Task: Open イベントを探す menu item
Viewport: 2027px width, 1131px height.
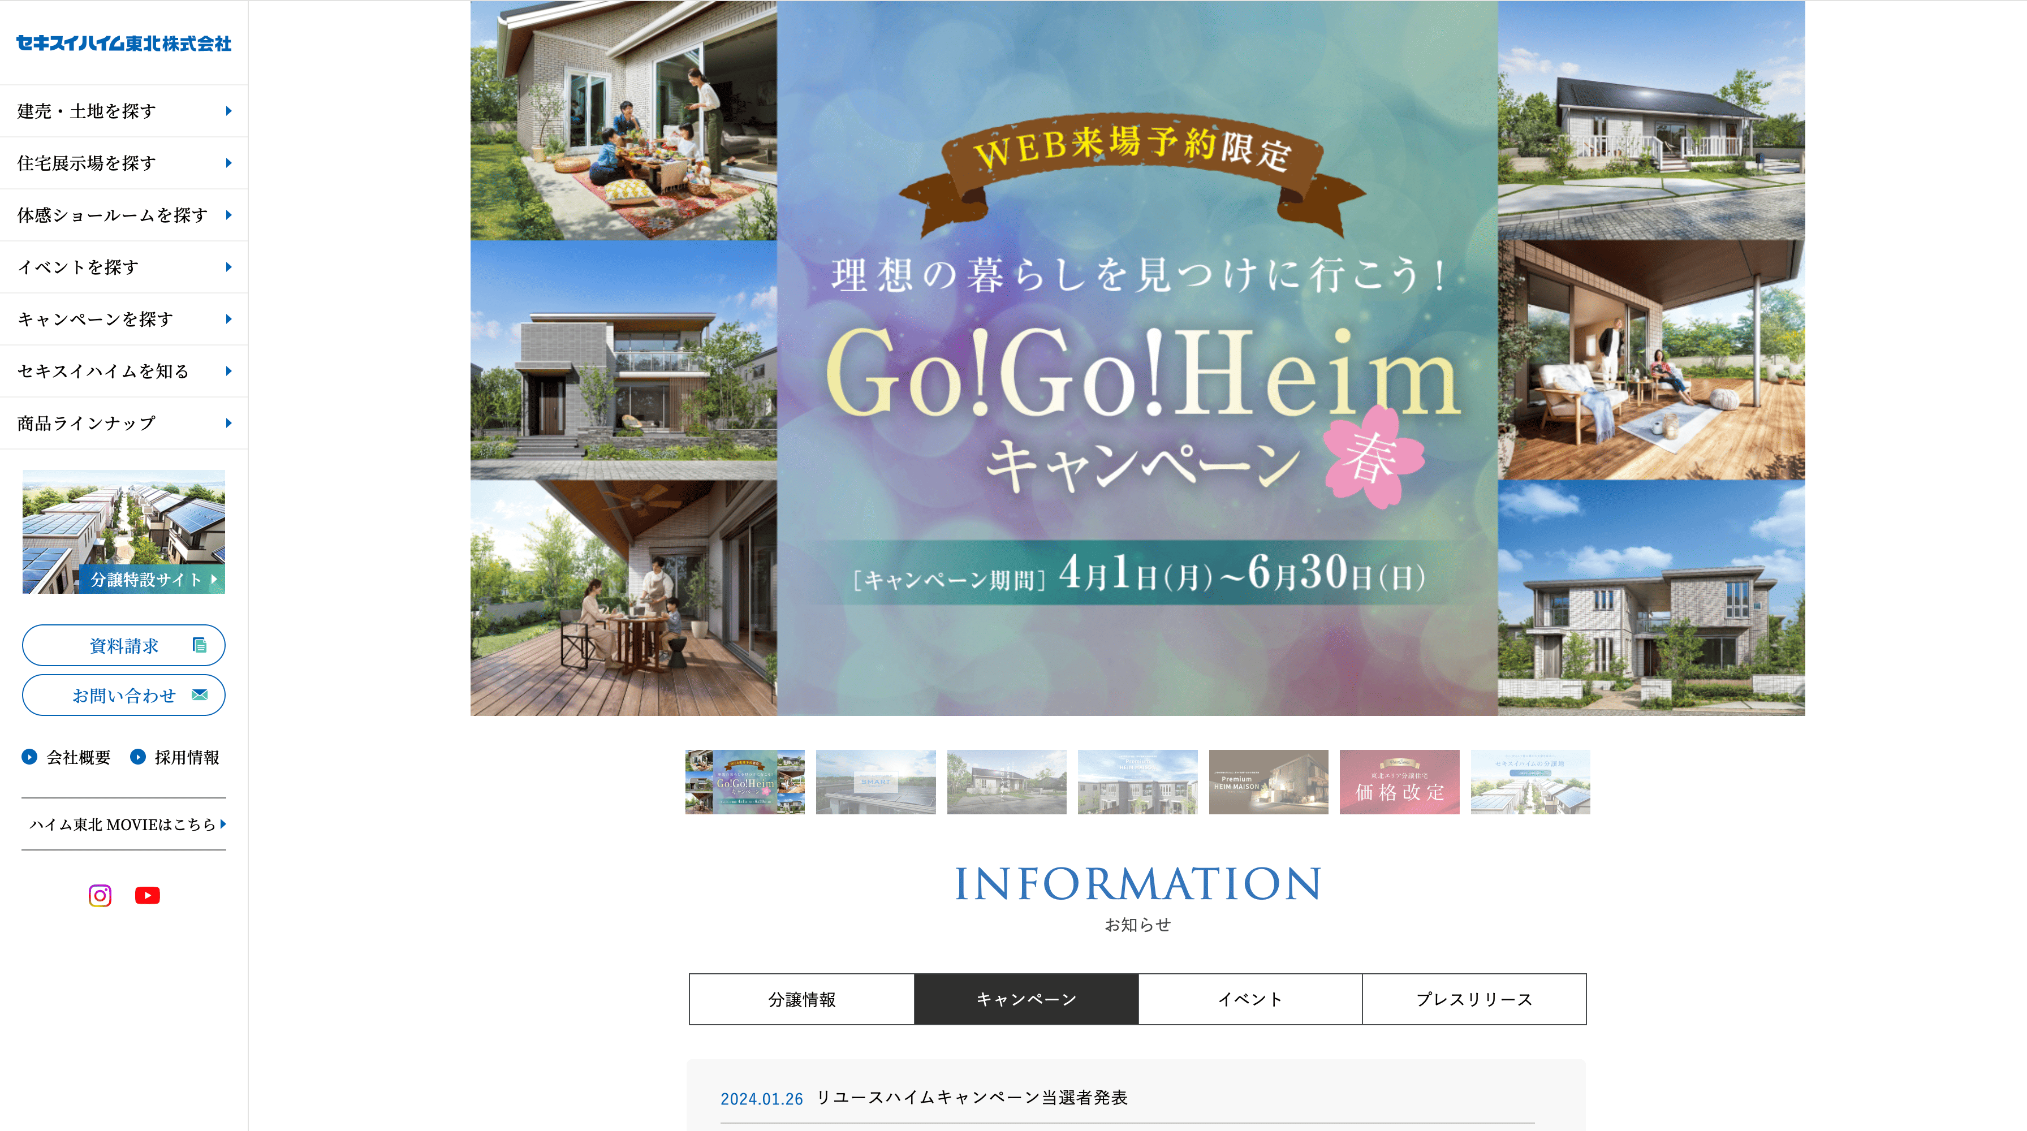Action: click(x=123, y=266)
